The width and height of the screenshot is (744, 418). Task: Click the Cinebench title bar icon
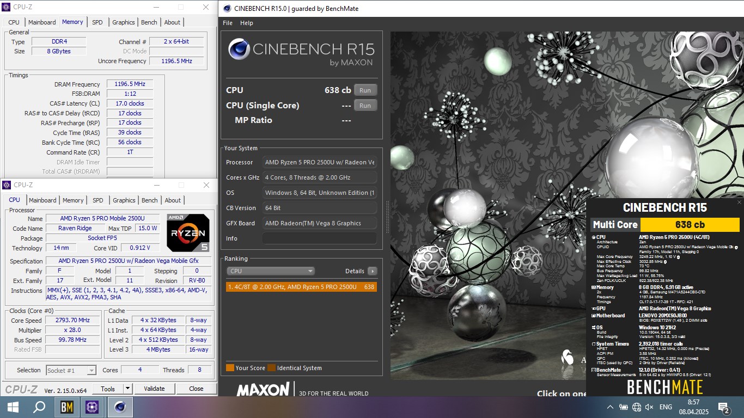[x=226, y=8]
